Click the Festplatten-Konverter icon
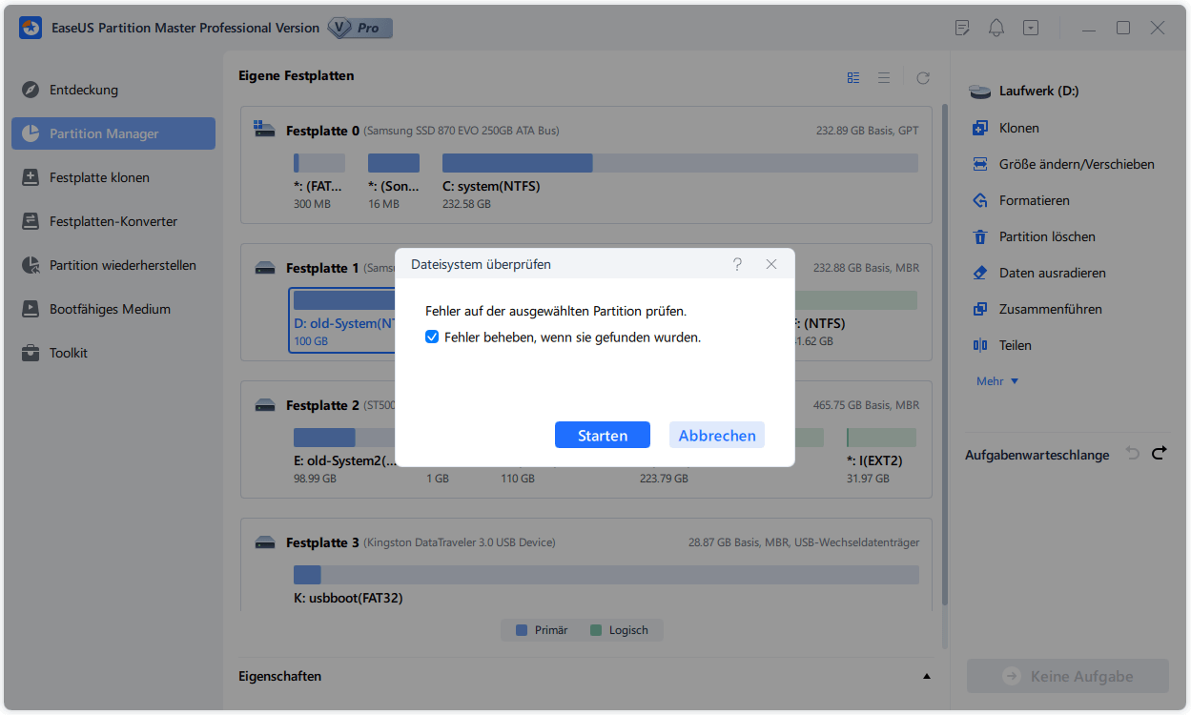The width and height of the screenshot is (1191, 715). pos(31,221)
